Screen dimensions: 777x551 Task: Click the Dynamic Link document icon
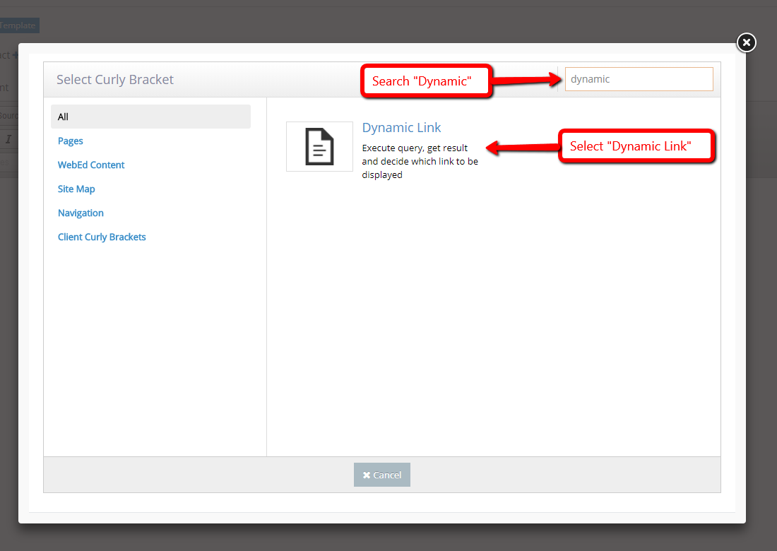click(319, 146)
